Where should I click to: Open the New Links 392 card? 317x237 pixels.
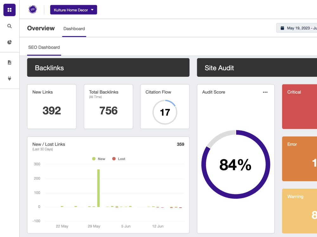click(52, 106)
